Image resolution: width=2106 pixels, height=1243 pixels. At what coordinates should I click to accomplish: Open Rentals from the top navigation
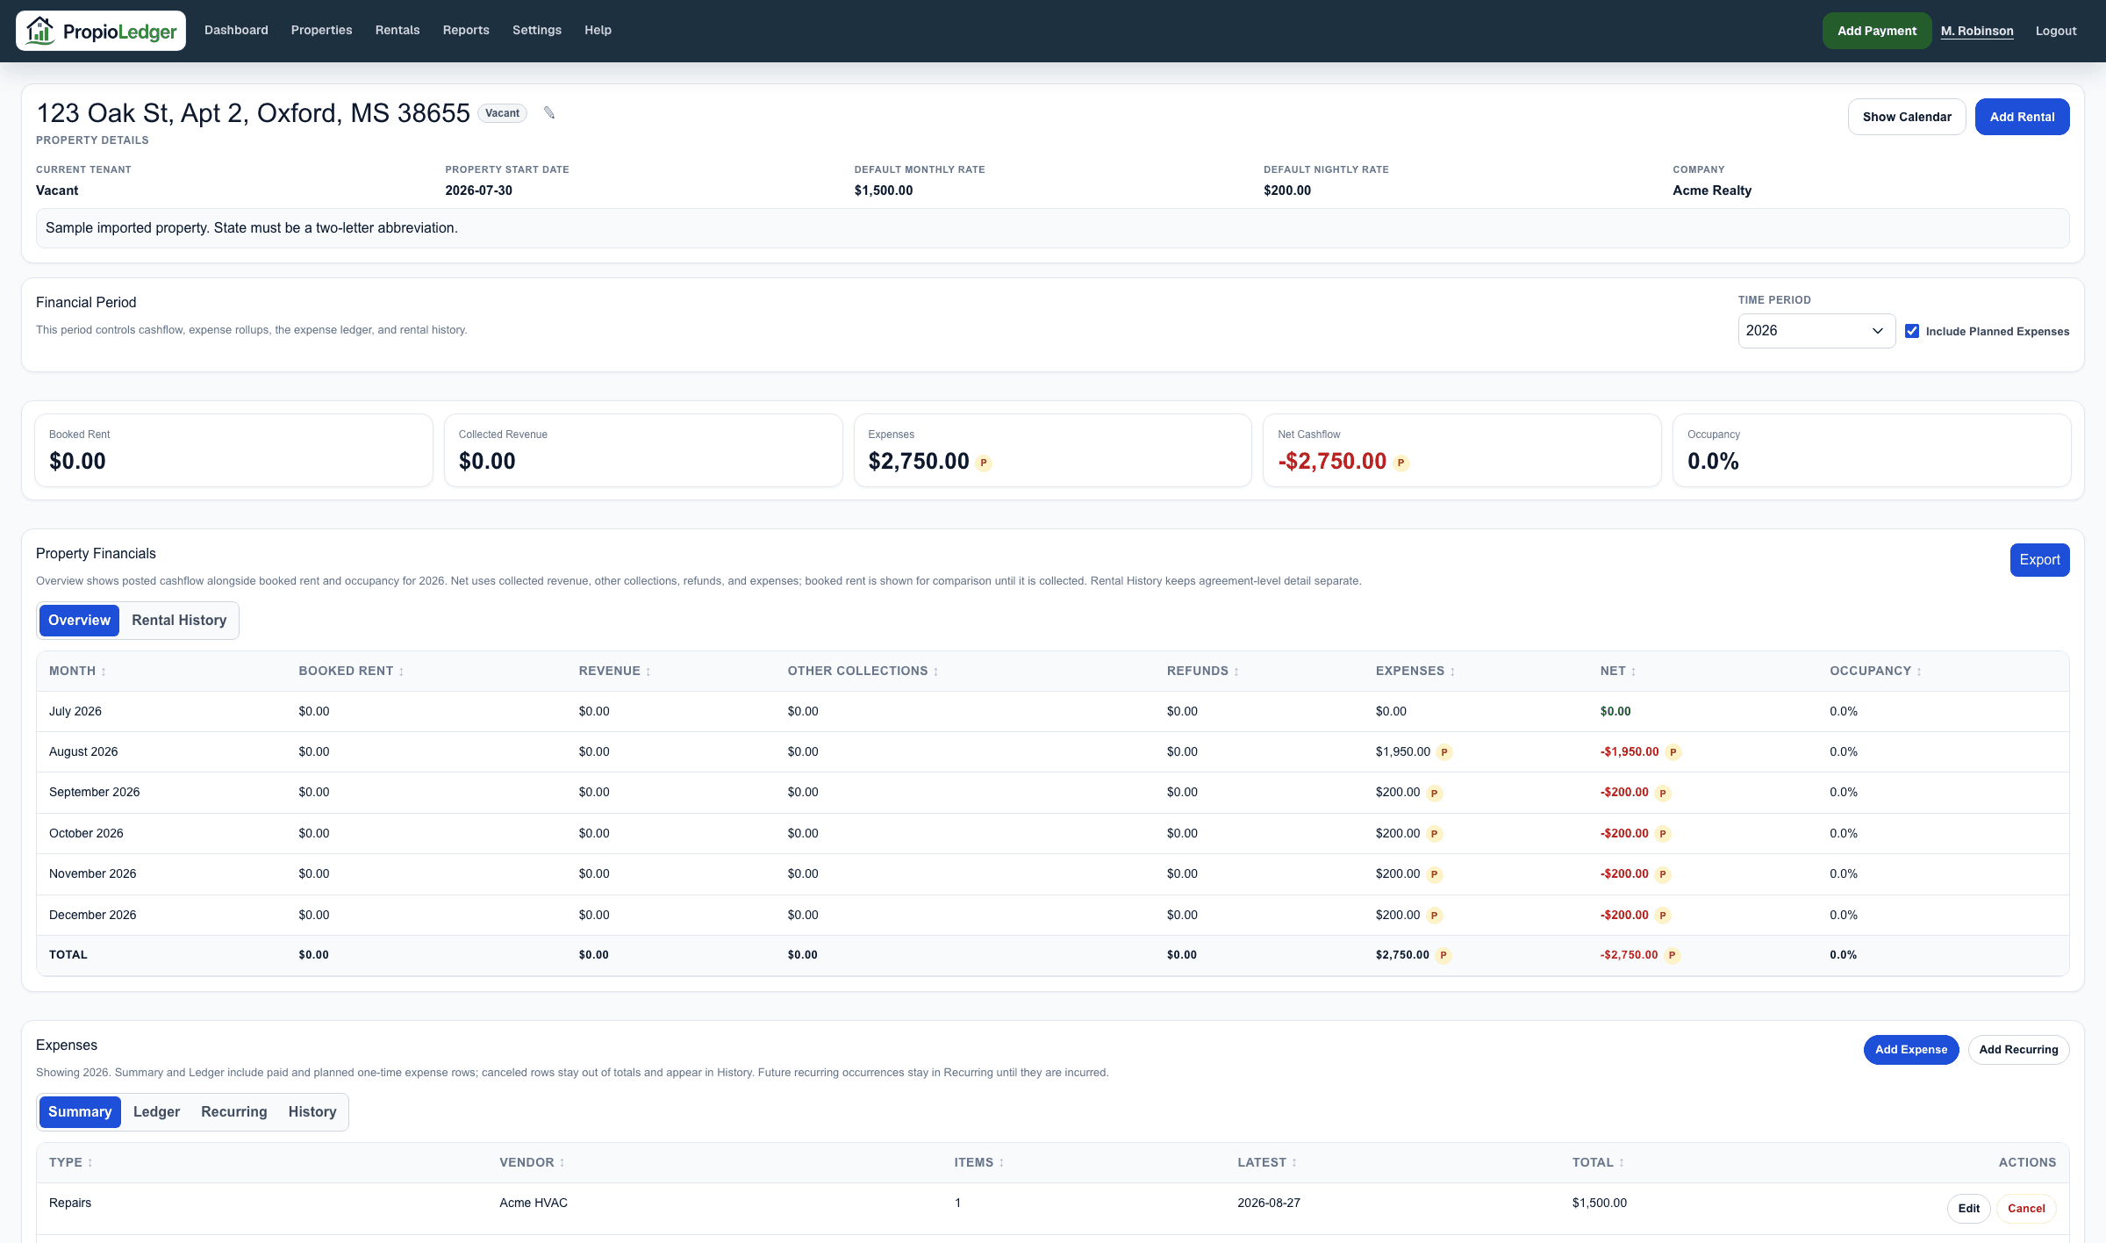pos(398,30)
